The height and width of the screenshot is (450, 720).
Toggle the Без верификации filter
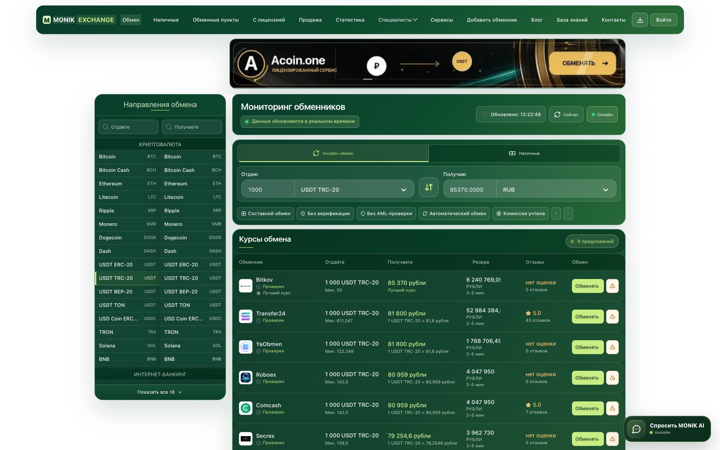pos(325,213)
